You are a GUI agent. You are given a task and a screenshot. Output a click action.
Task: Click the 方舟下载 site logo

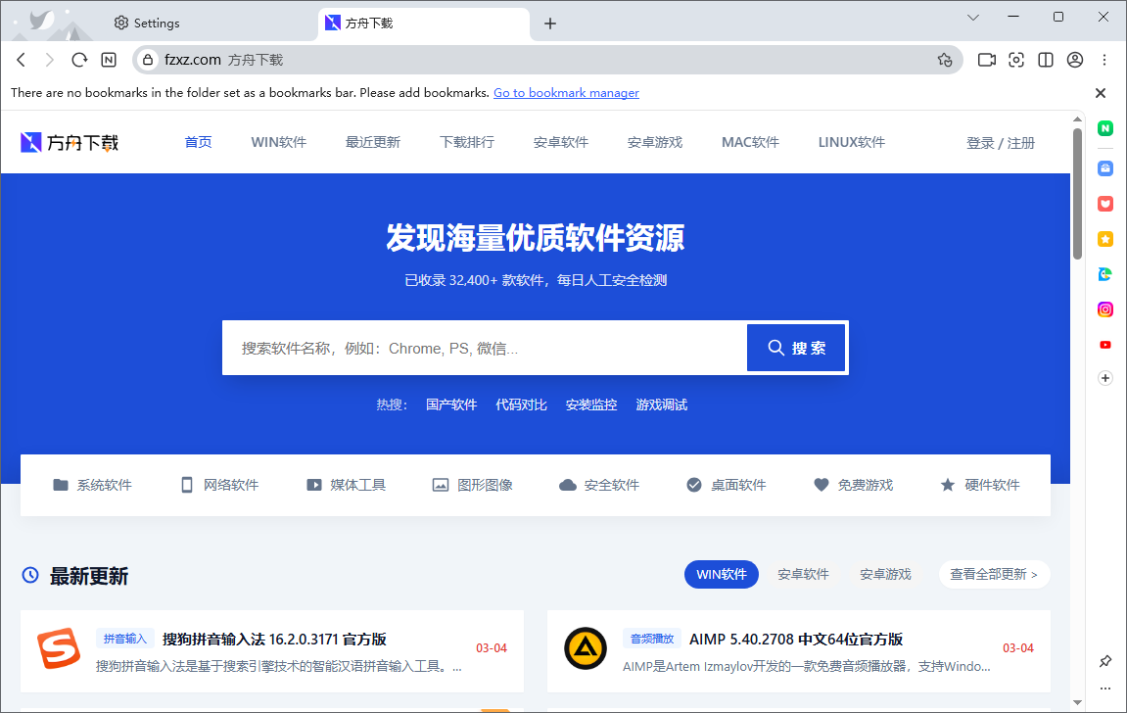point(69,141)
